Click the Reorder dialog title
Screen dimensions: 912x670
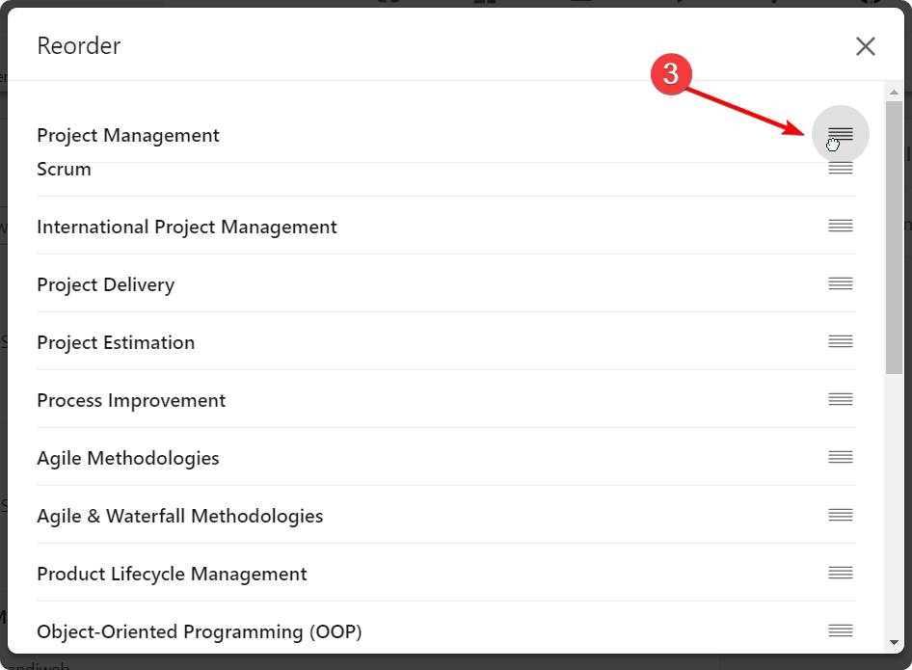[79, 46]
